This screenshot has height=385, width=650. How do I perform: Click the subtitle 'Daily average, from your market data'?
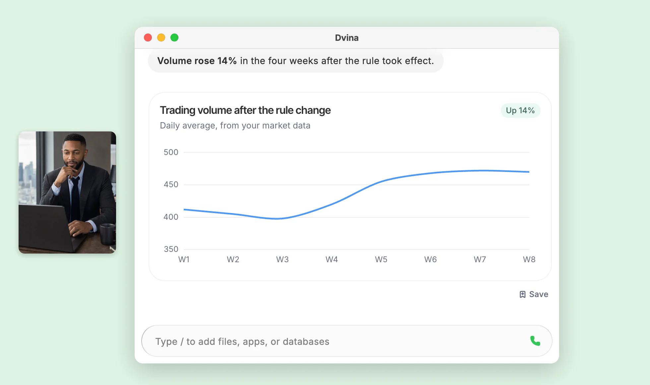pos(235,125)
